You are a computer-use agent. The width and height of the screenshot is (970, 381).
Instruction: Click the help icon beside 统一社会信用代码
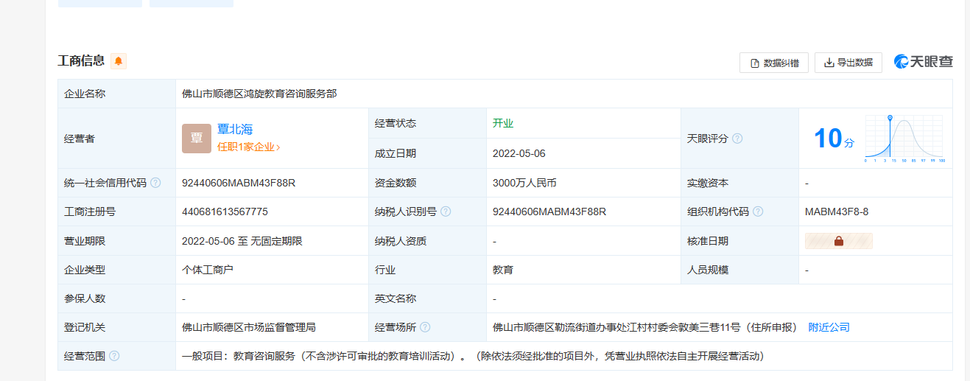click(155, 183)
